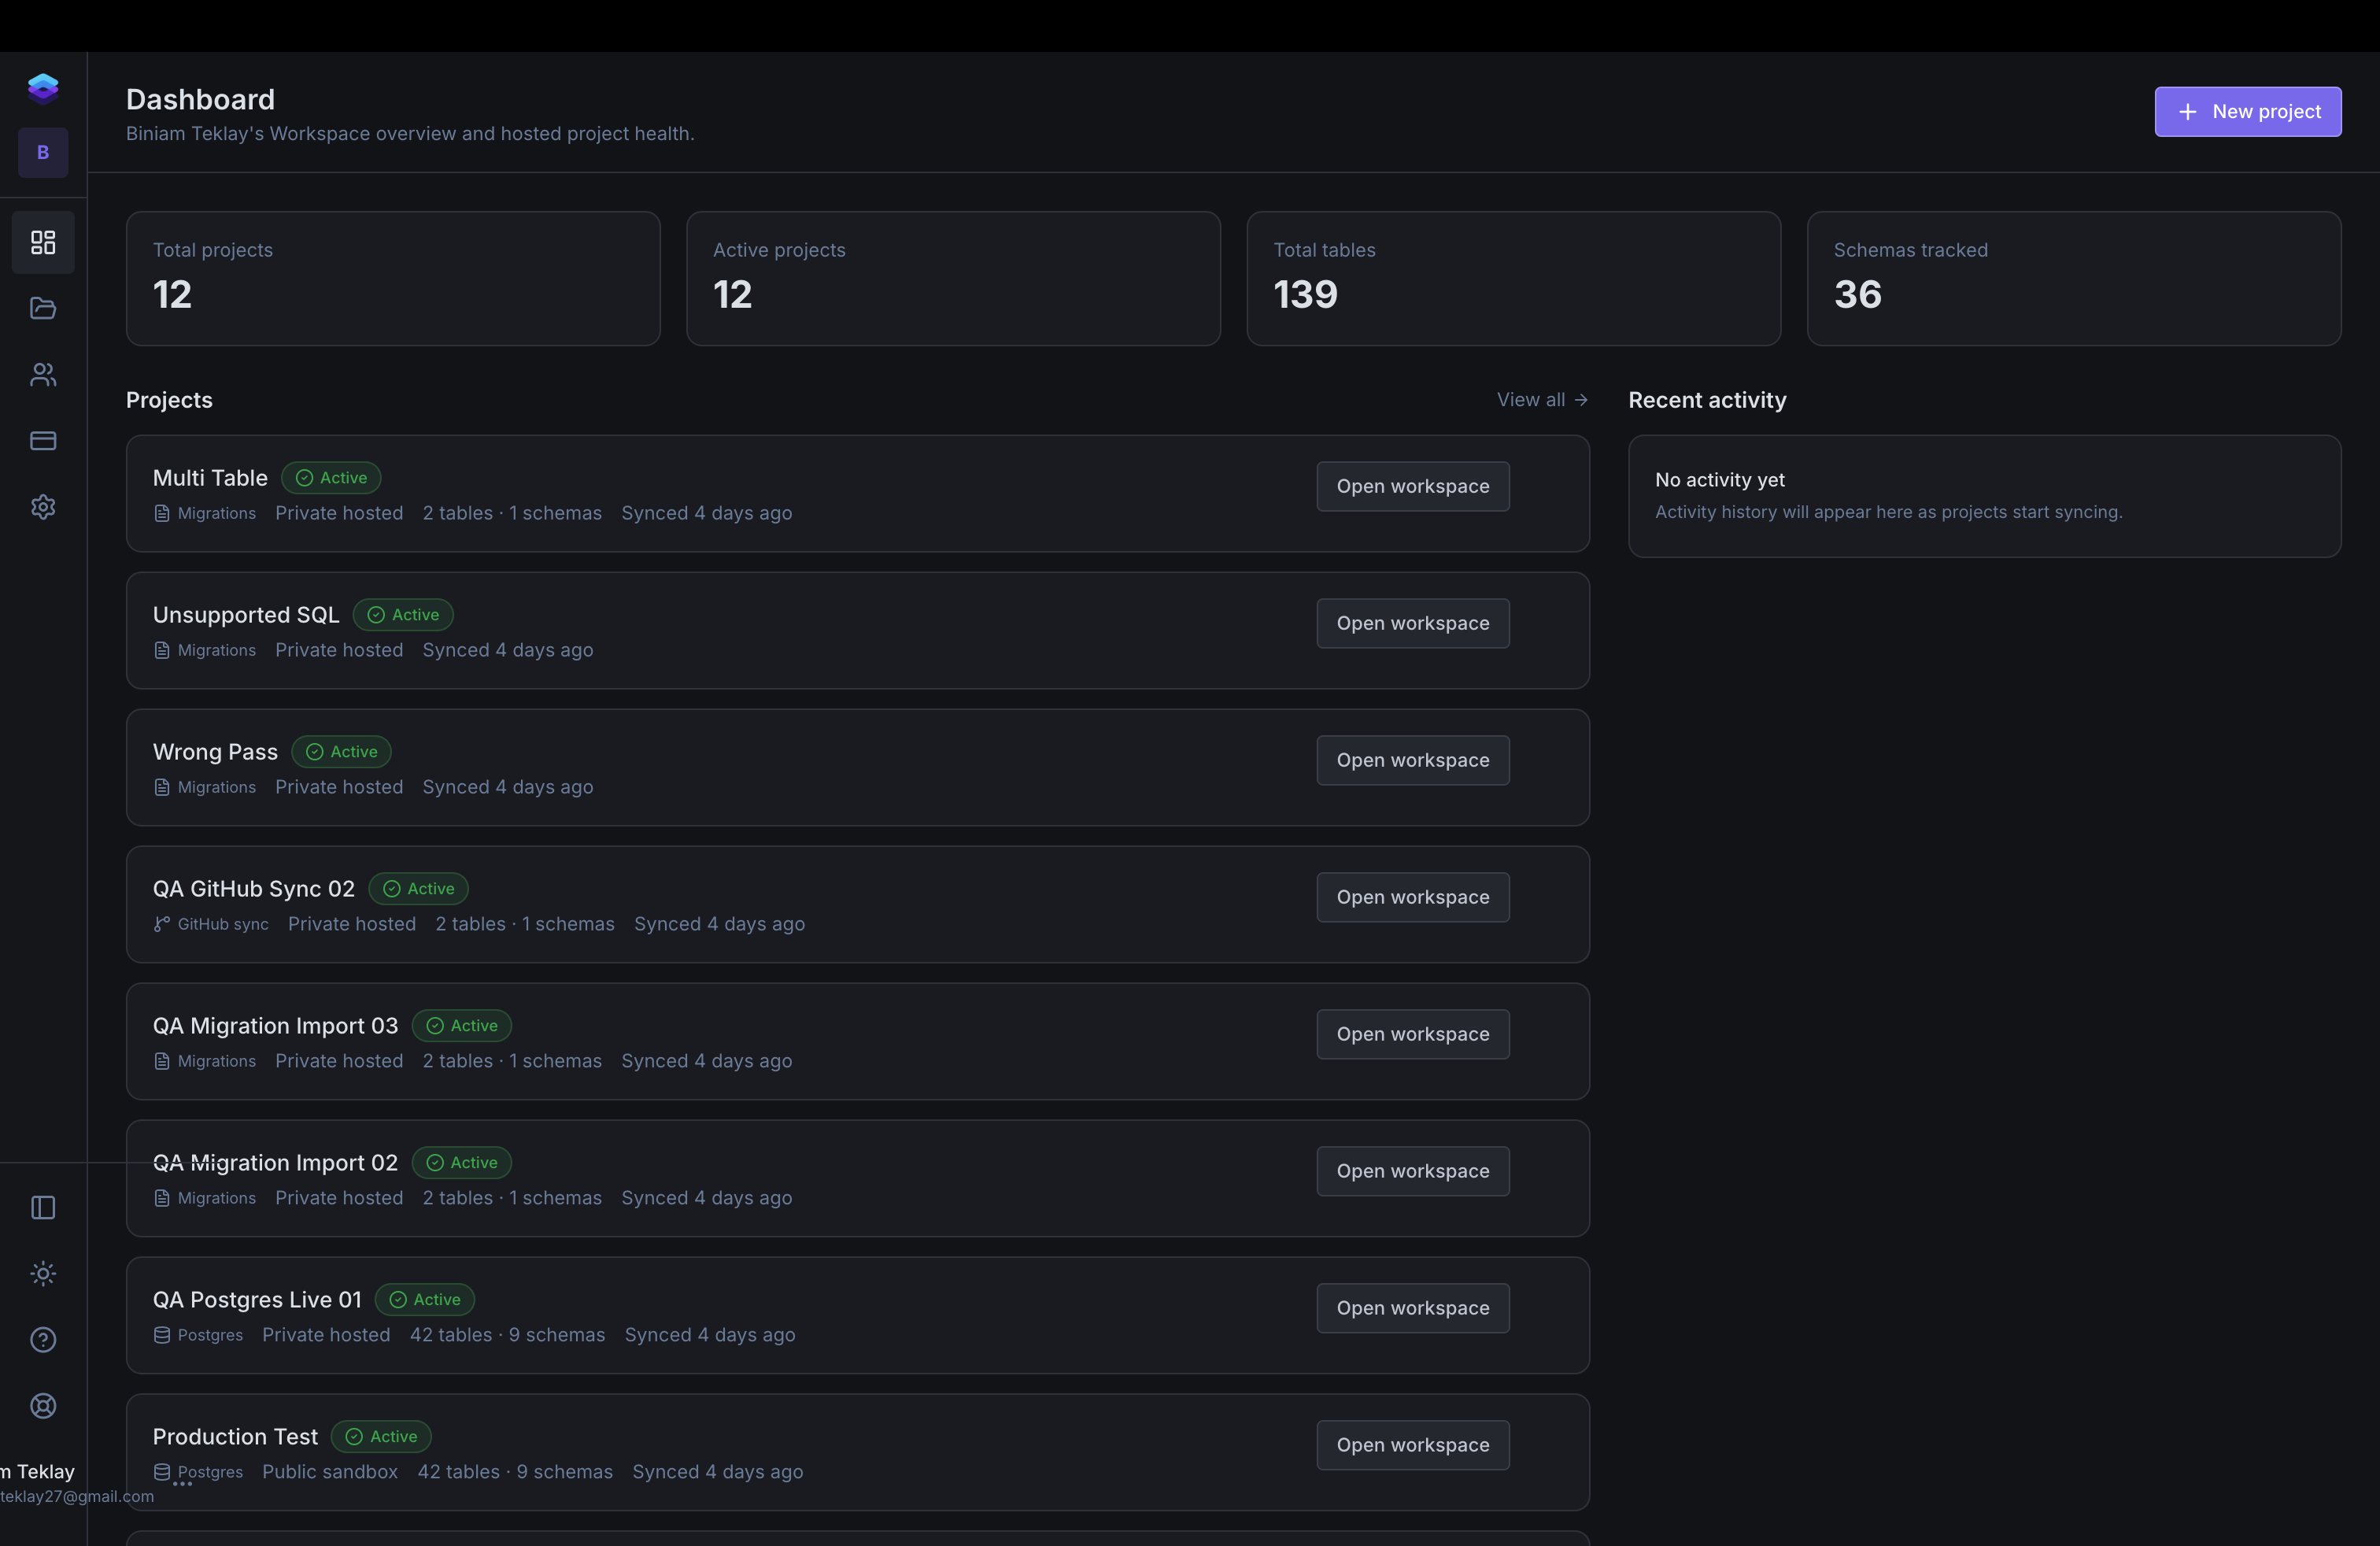The height and width of the screenshot is (1546, 2380).
Task: Create a New project
Action: [2247, 111]
